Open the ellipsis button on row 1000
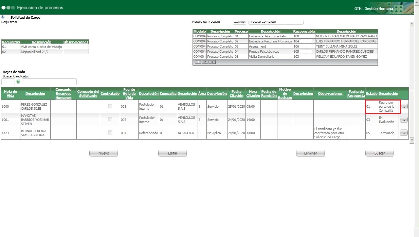Image resolution: width=419 pixels, height=237 pixels. 403,106
